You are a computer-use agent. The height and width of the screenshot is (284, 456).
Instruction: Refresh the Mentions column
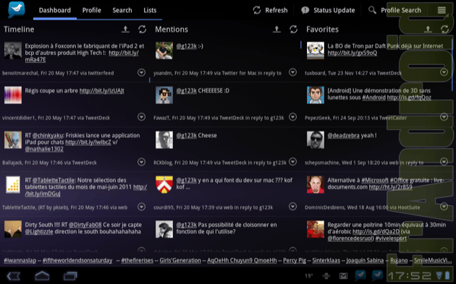point(293,29)
